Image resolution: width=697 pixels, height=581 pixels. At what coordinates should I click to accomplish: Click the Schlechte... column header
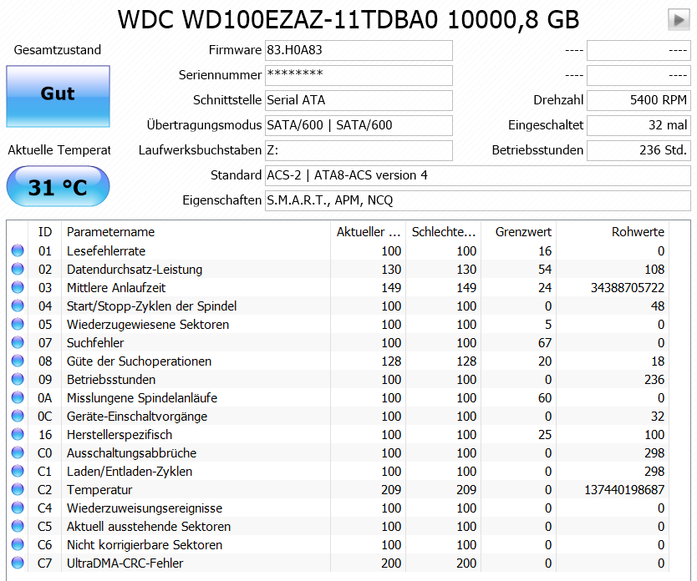[443, 232]
